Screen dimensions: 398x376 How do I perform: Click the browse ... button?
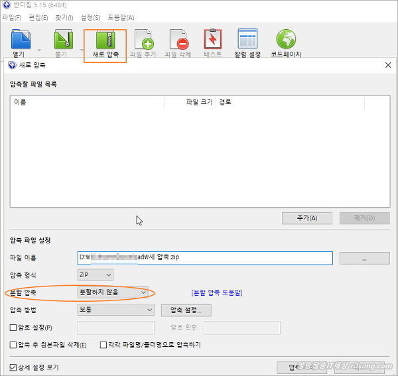[x=364, y=258]
